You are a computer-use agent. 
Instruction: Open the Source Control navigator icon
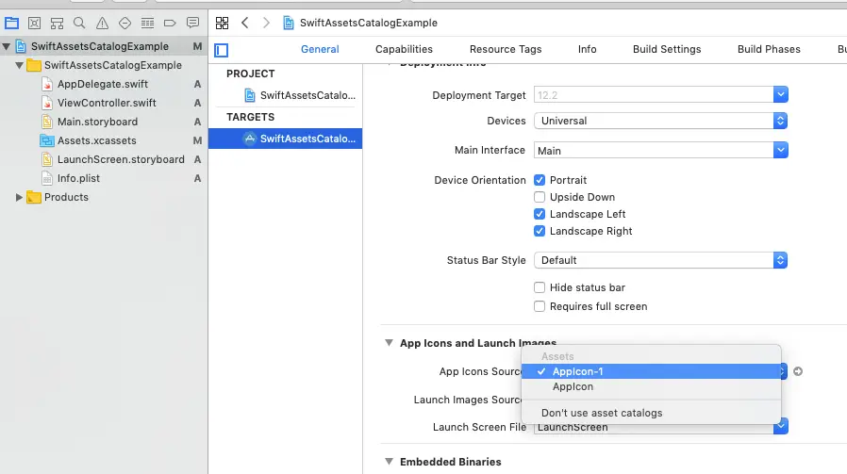pyautogui.click(x=34, y=24)
